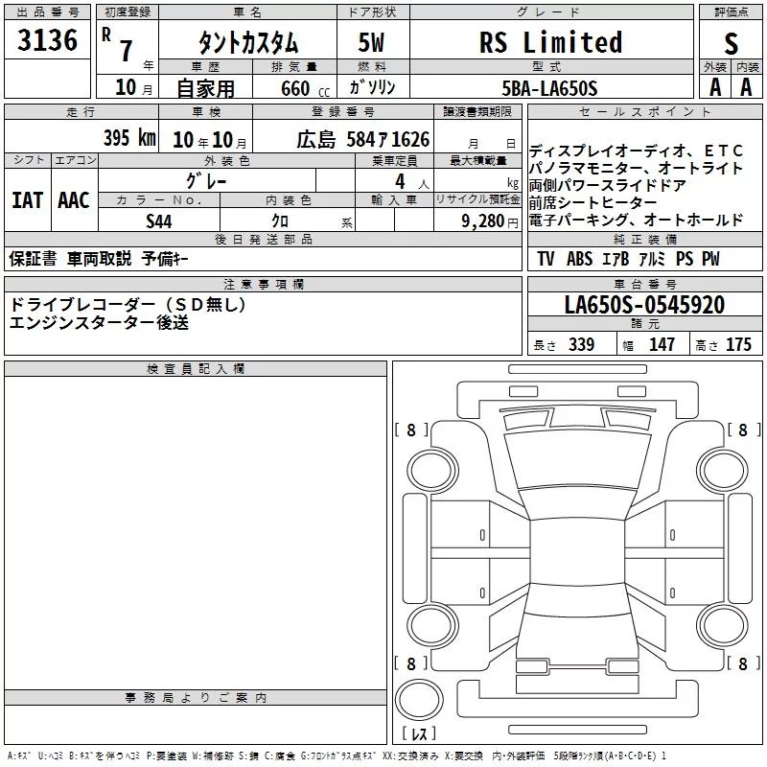The image size is (767, 767).
Task: Click the 電子パーキング、オートホールド line
Action: click(x=636, y=221)
